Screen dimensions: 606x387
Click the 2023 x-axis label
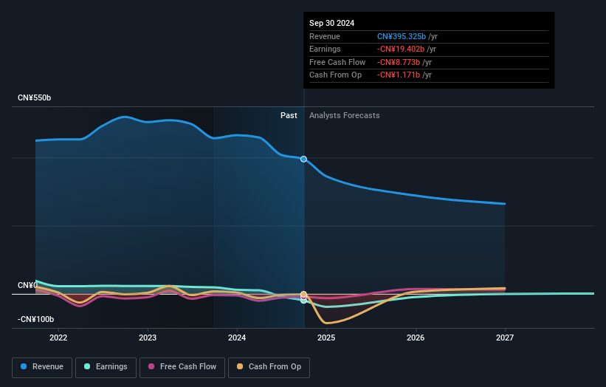point(148,338)
